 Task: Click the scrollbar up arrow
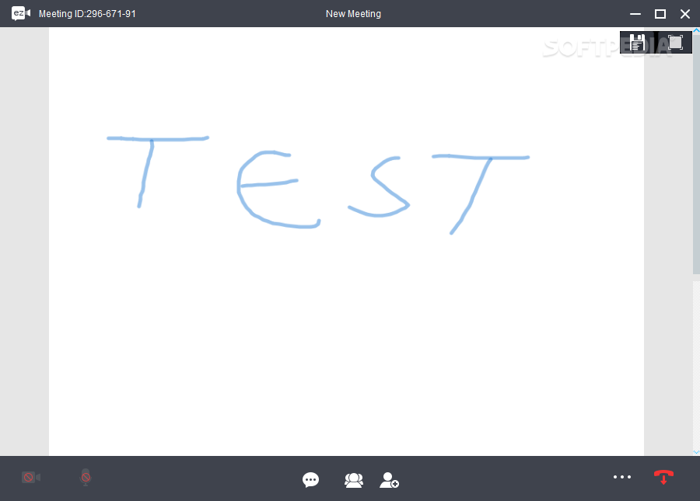[x=696, y=30]
